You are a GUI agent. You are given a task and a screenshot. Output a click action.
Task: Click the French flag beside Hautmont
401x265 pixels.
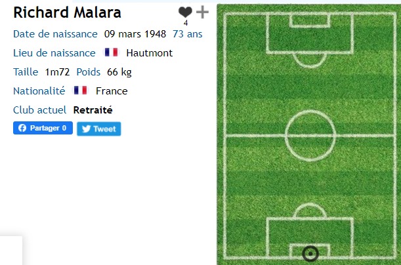tap(112, 52)
